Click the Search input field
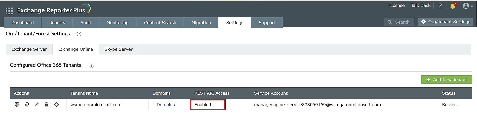477x120 pixels. point(402,22)
